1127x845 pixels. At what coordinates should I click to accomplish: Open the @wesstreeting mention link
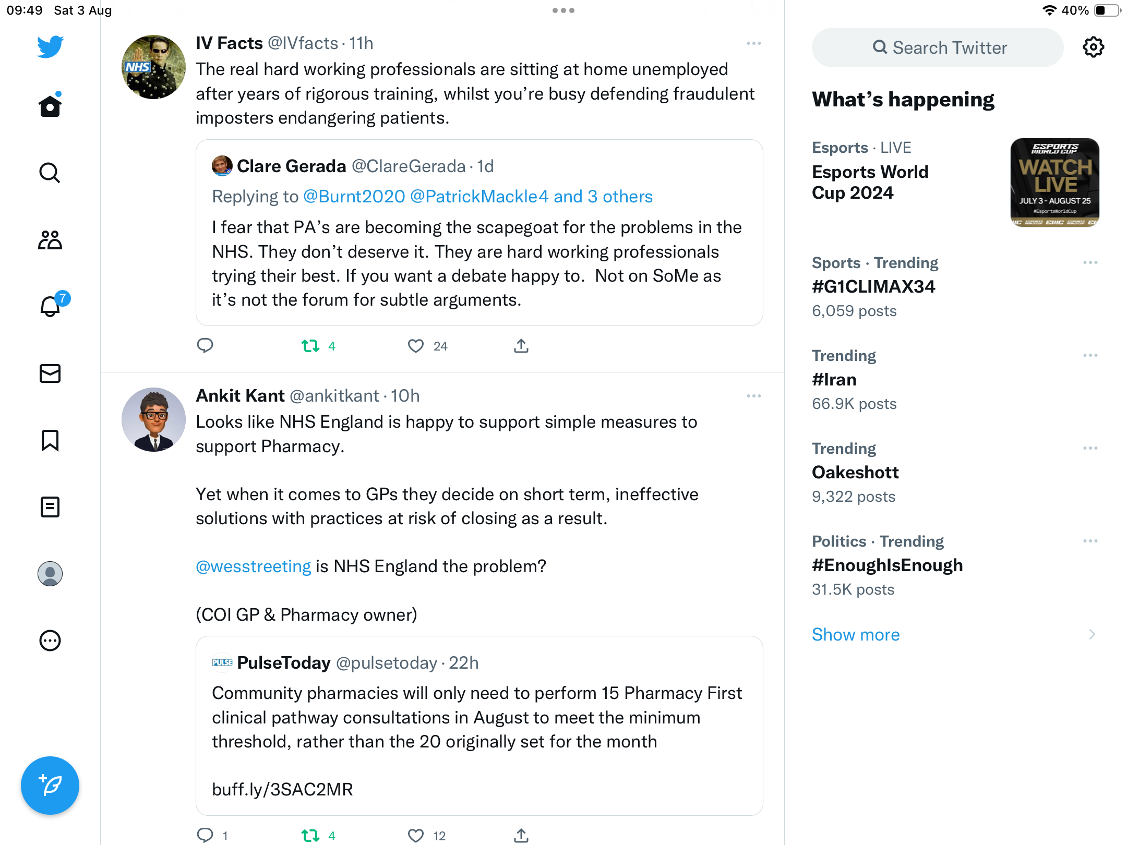click(x=253, y=566)
